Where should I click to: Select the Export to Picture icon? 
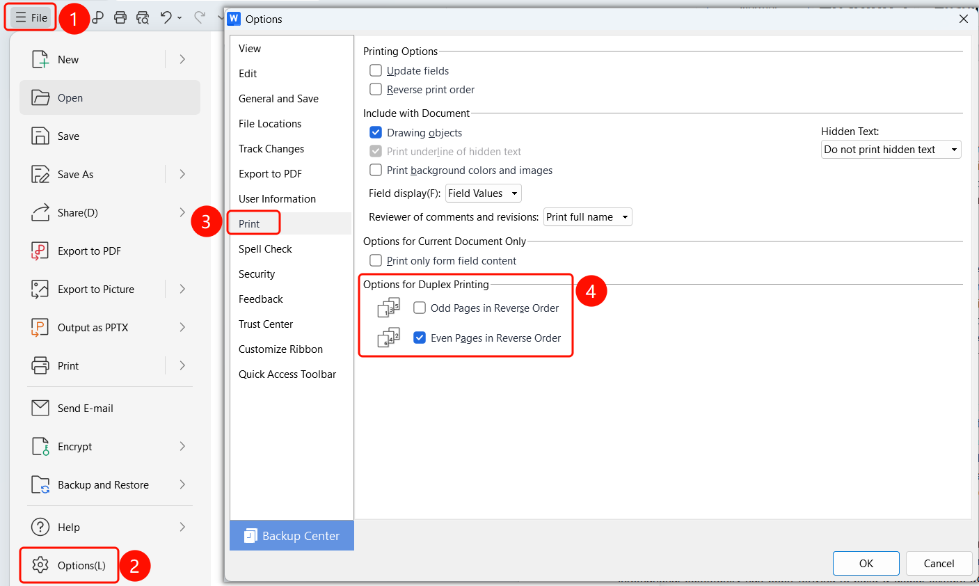[x=40, y=290]
